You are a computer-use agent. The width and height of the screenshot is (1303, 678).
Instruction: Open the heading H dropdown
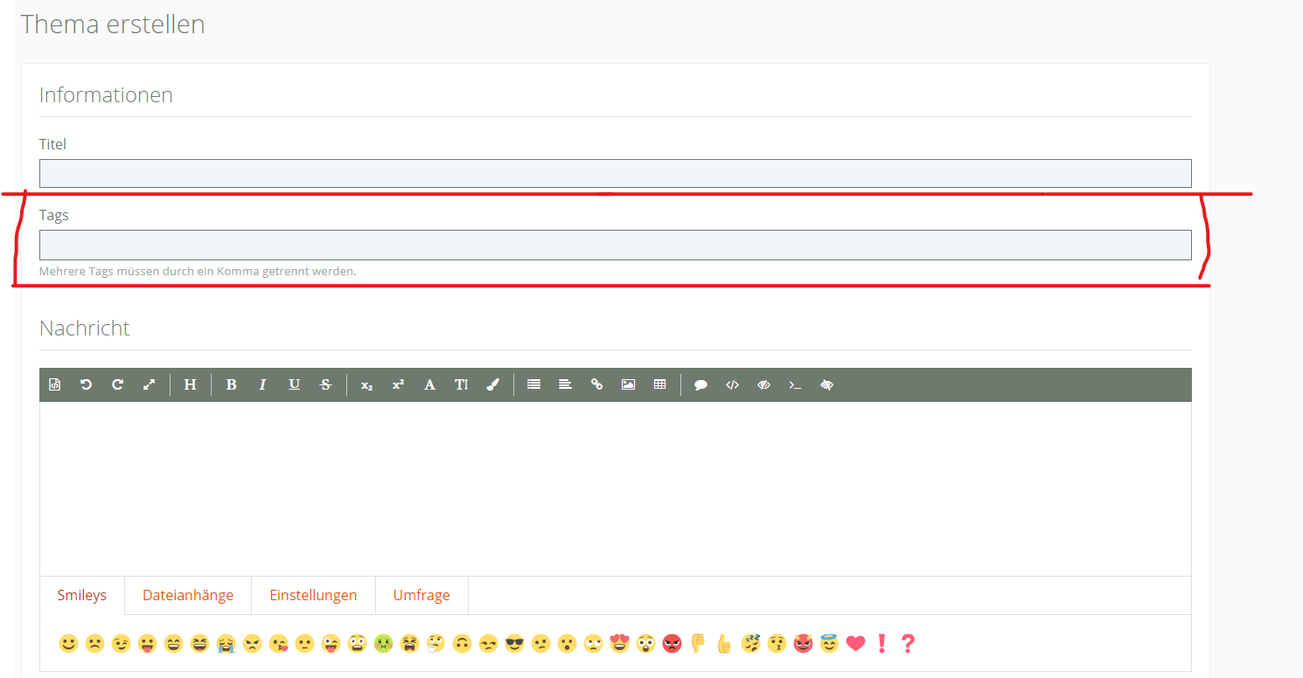[190, 384]
